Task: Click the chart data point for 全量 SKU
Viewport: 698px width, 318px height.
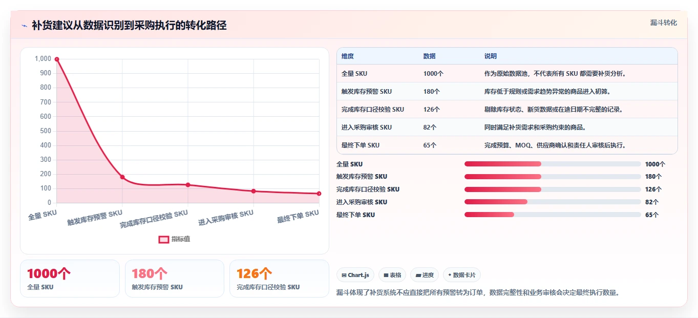Action: [x=57, y=59]
